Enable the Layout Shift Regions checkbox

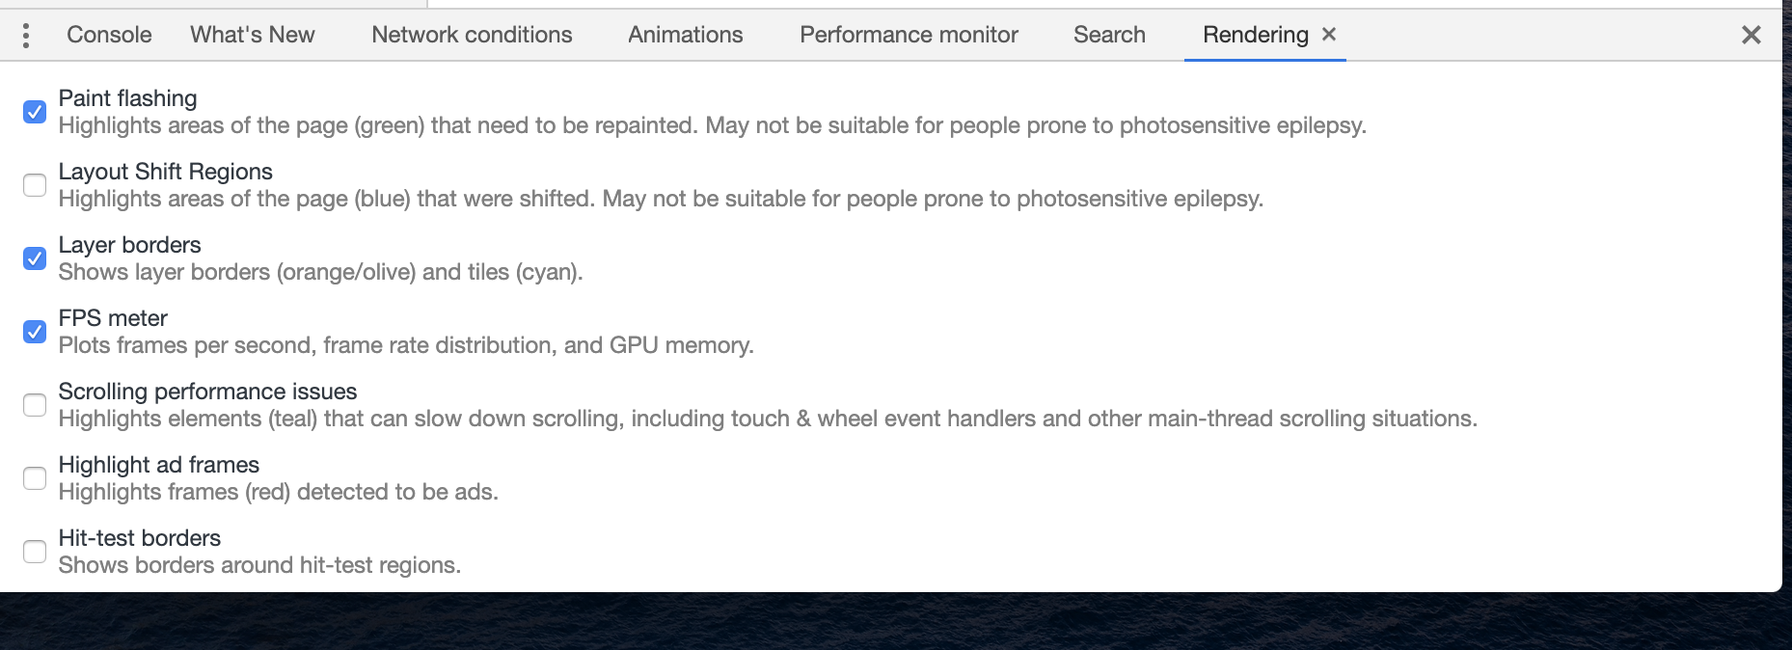tap(35, 185)
